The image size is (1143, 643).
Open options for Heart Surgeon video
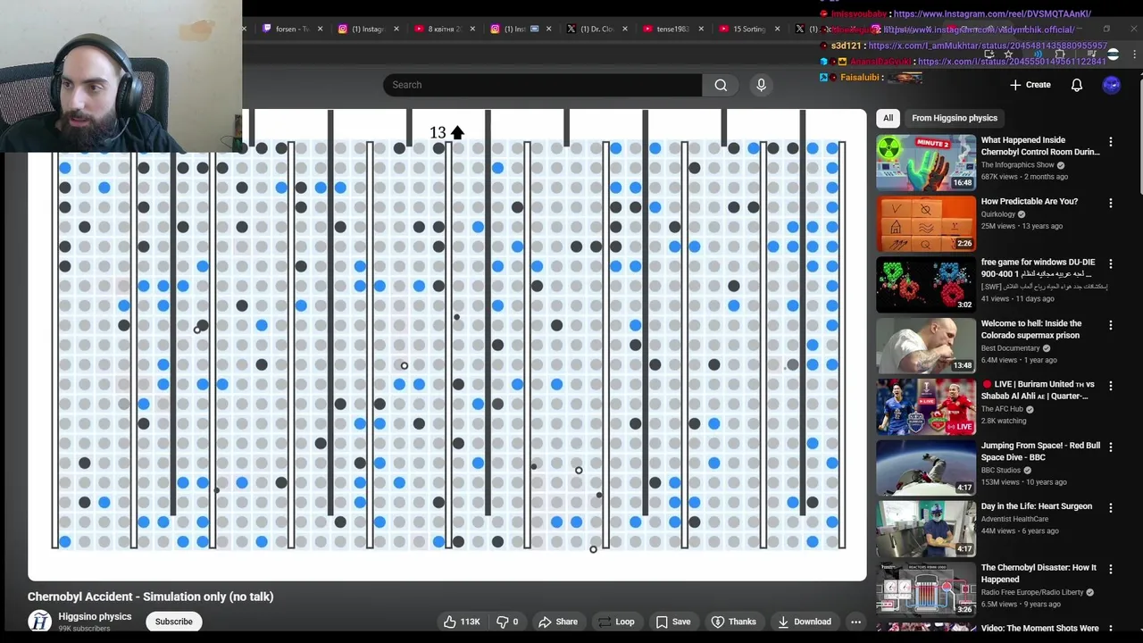coord(1111,508)
